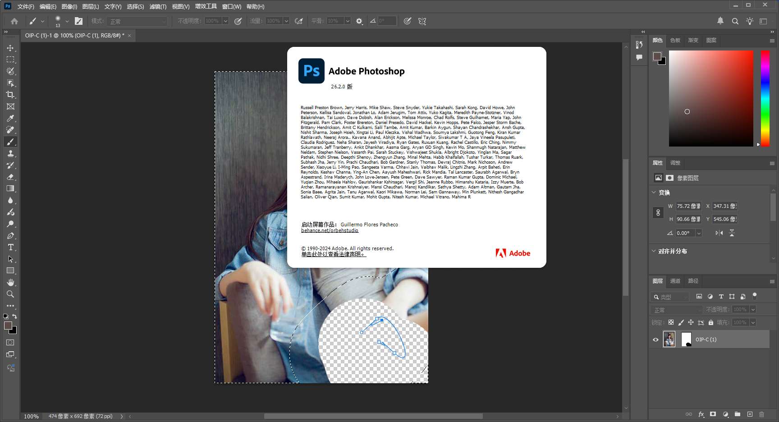
Task: Click the Home icon in options bar
Action: point(14,21)
